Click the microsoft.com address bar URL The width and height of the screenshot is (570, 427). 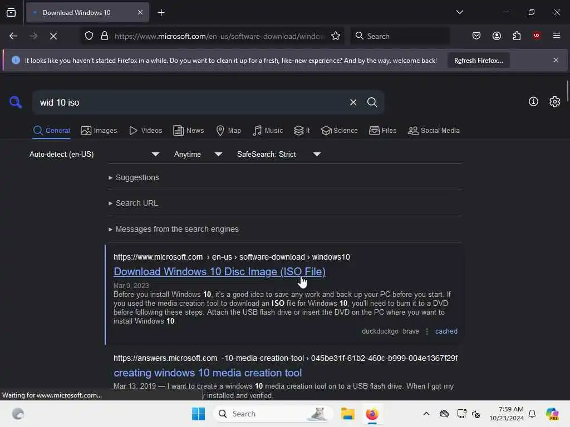(219, 36)
